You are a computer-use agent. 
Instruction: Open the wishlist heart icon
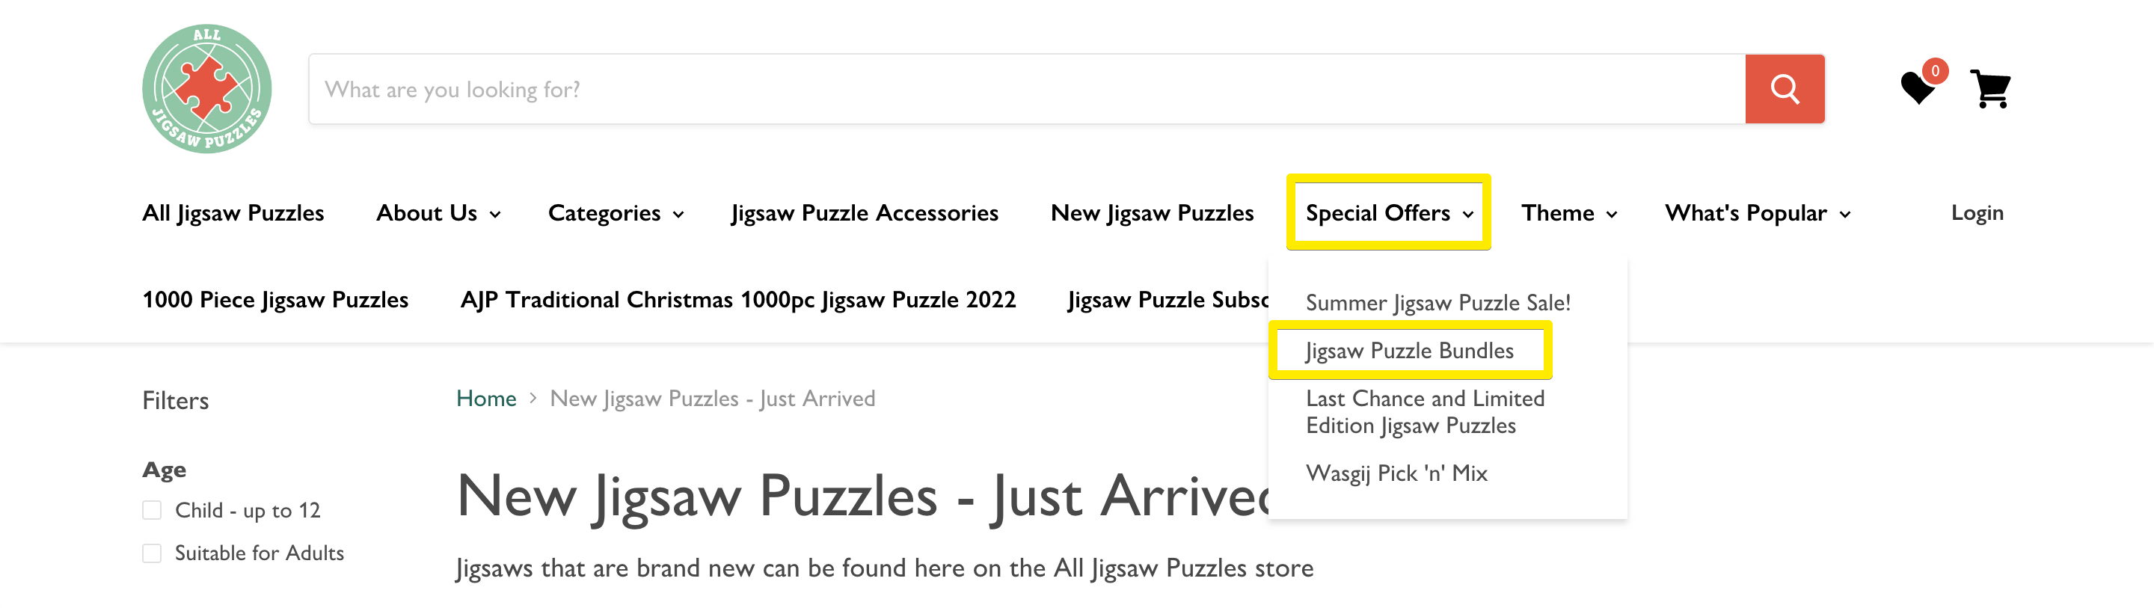[1918, 89]
